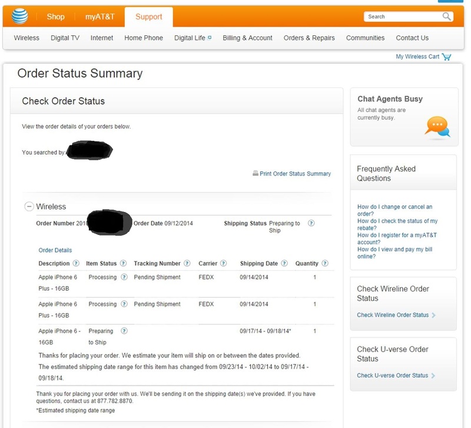The image size is (471, 428).
Task: Click help icon next to Carrier header
Action: [x=223, y=263]
